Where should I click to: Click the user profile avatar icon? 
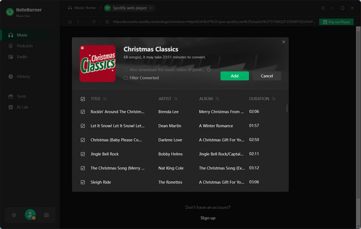pos(30,215)
